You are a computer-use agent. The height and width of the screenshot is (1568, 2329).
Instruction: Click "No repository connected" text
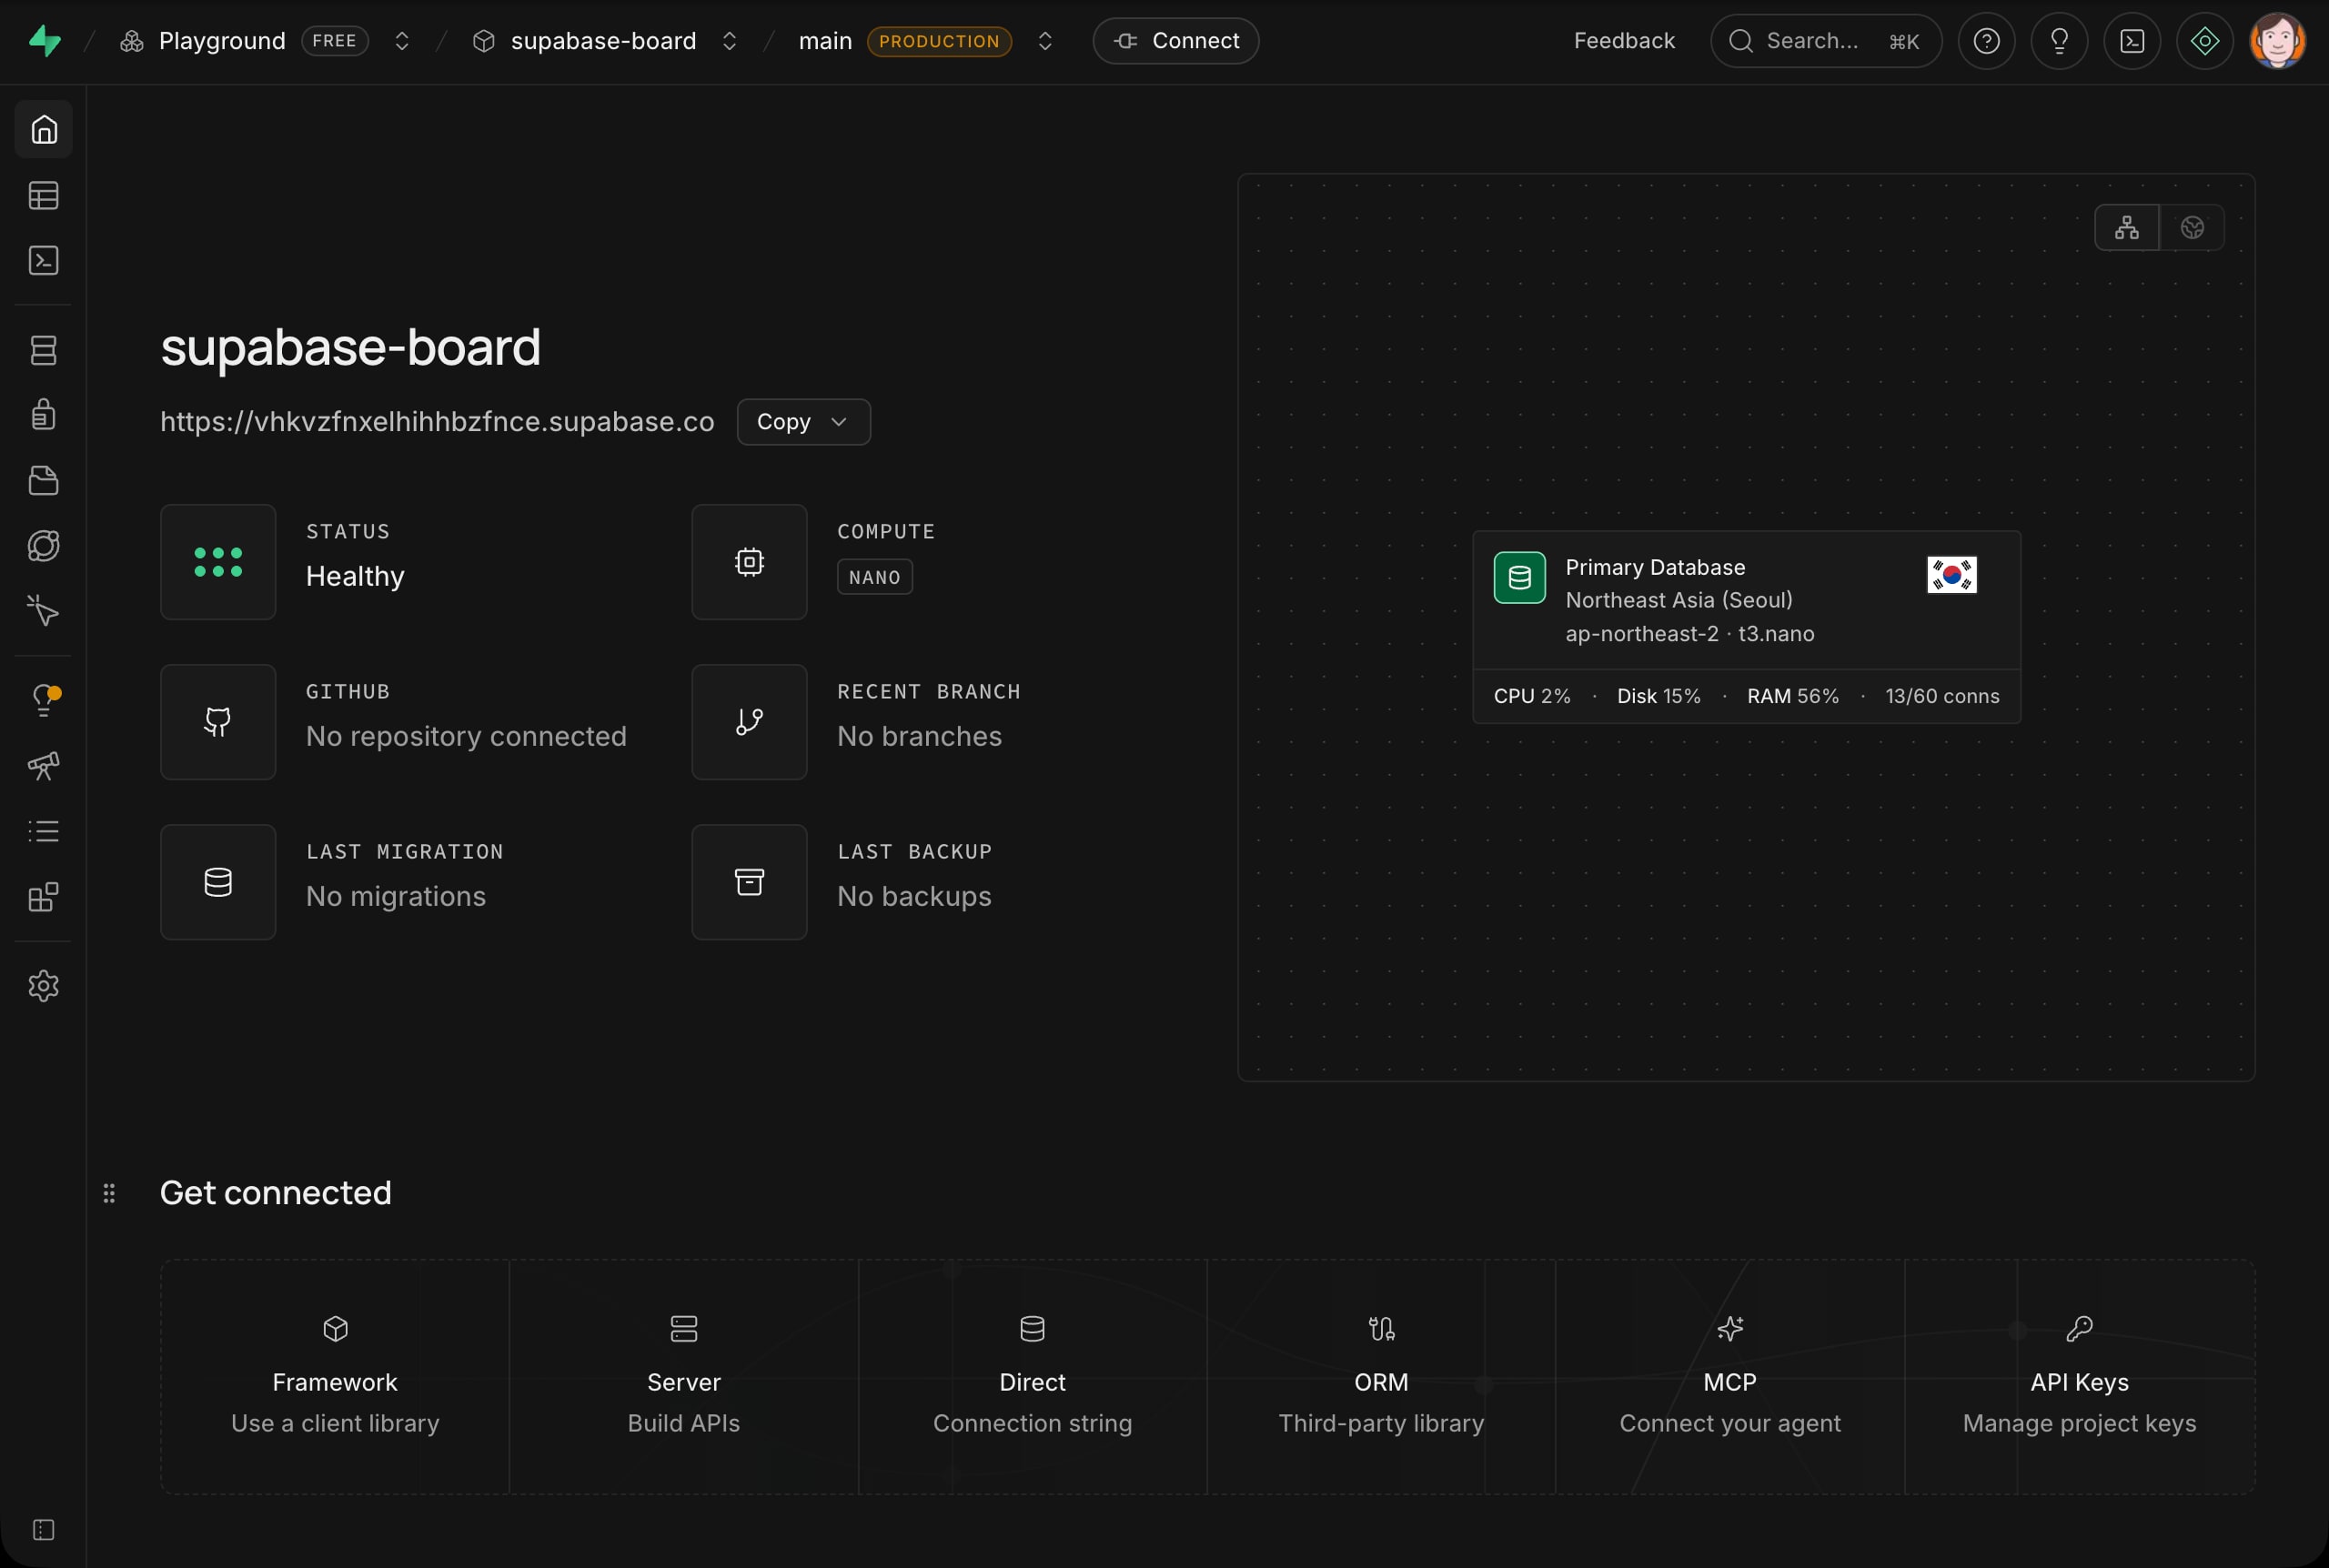click(x=466, y=736)
